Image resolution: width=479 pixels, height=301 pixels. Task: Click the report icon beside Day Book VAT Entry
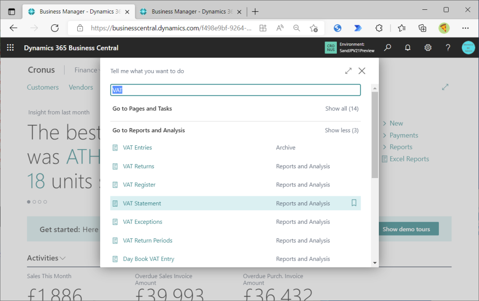[115, 259]
